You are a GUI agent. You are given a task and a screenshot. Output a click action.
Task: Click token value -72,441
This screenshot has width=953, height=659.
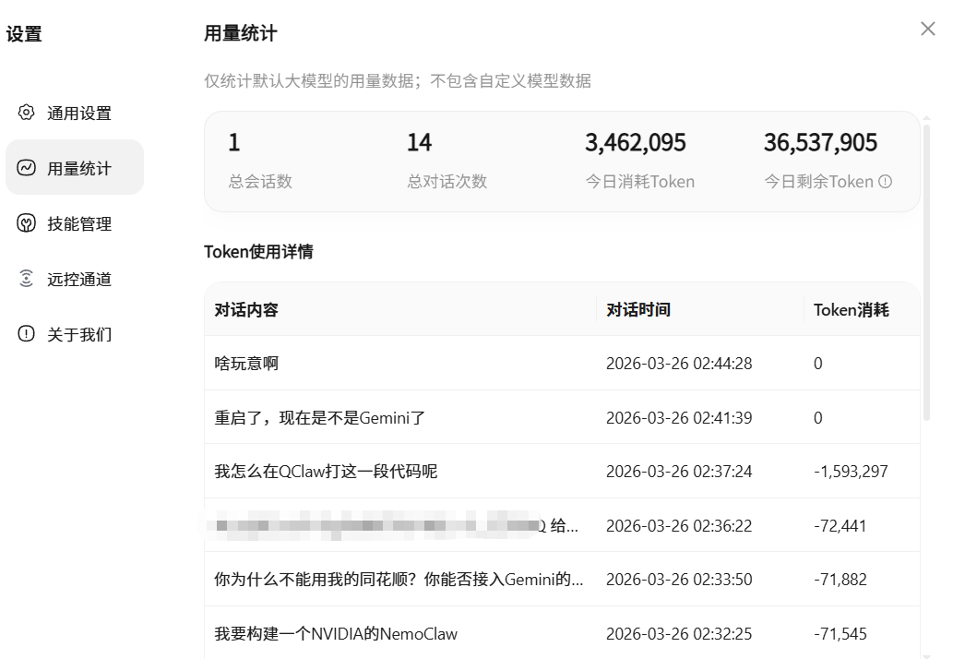click(x=840, y=525)
